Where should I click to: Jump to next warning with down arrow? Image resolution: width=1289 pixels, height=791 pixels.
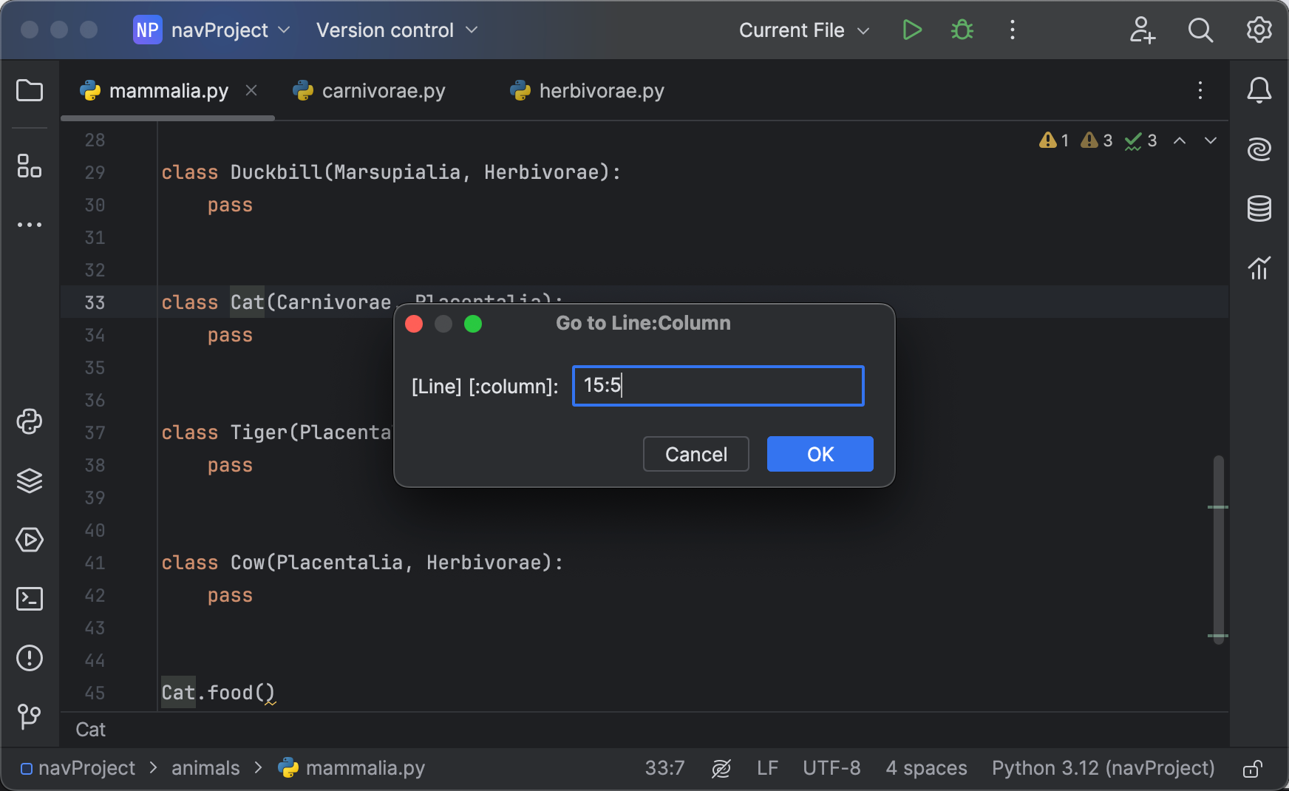point(1210,140)
